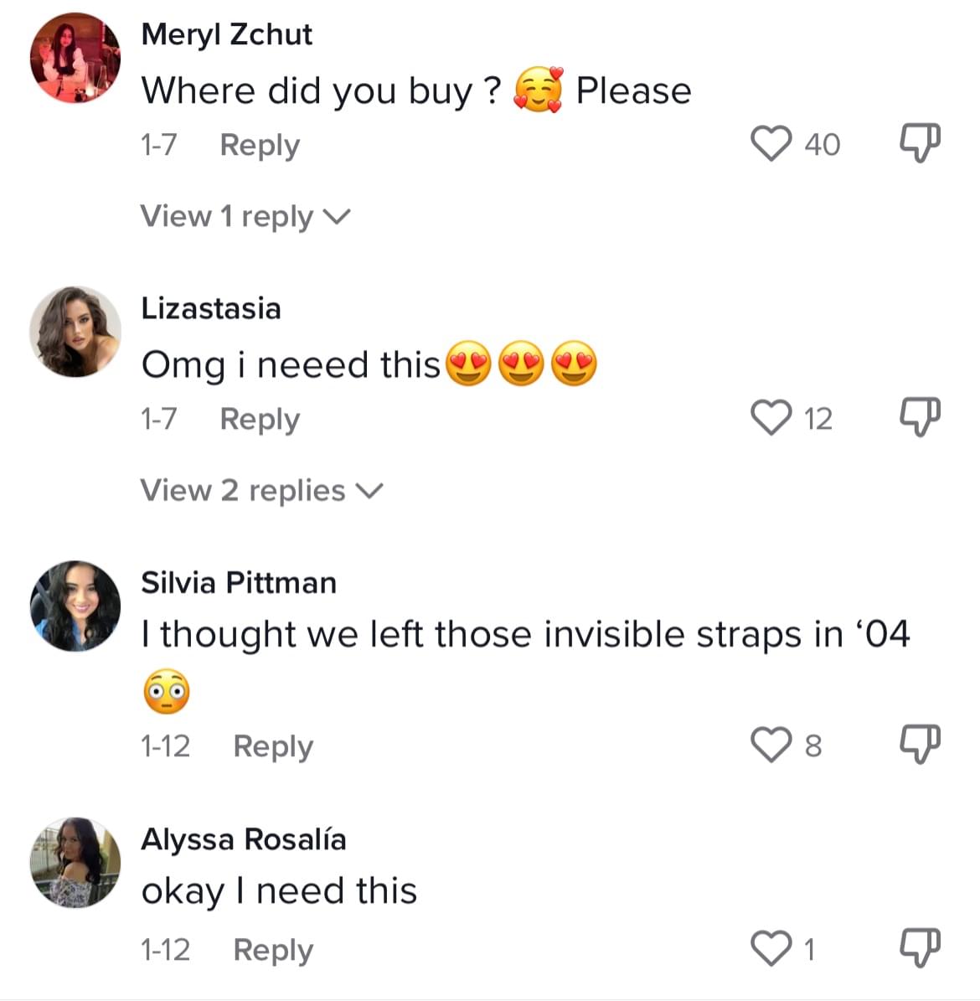980x1001 pixels.
Task: Reply to Silvia Pittman's comment
Action: click(272, 746)
